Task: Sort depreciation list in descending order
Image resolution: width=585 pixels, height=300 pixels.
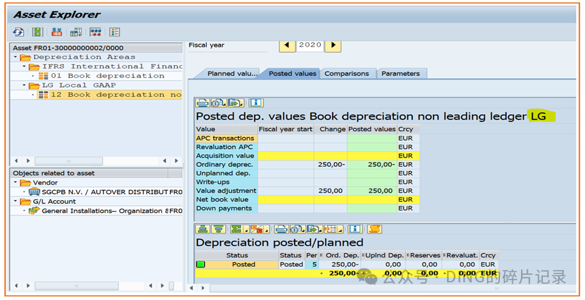Action: (x=218, y=229)
